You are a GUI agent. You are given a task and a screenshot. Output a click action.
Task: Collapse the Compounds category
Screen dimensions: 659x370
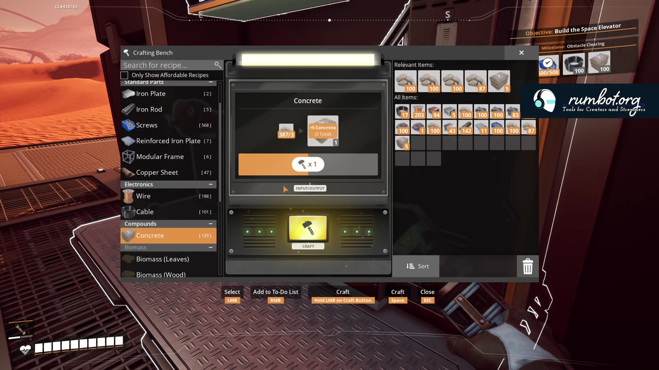pos(211,224)
